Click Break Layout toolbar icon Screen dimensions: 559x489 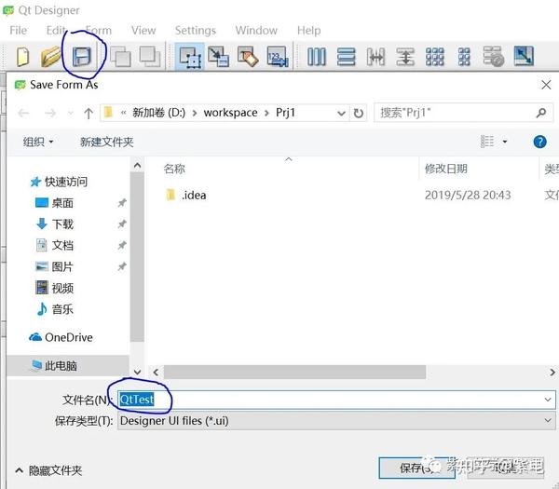[x=494, y=57]
